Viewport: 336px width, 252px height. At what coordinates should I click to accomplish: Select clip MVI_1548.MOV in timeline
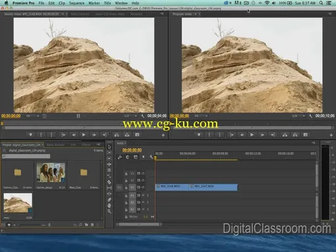point(172,187)
